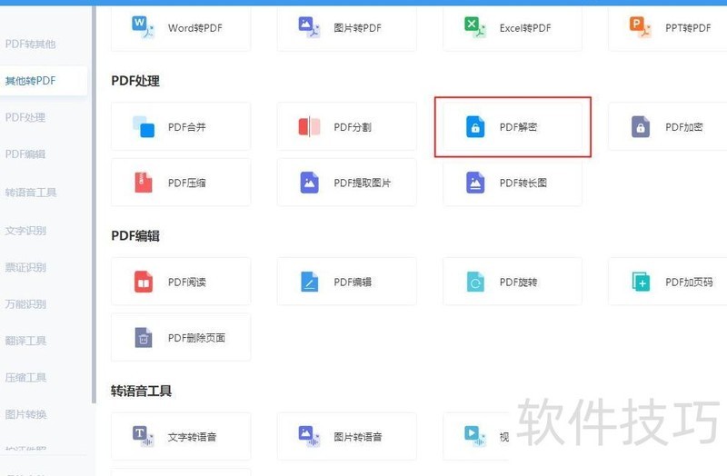
Task: Click the PDF解密 unlock icon
Action: click(474, 126)
